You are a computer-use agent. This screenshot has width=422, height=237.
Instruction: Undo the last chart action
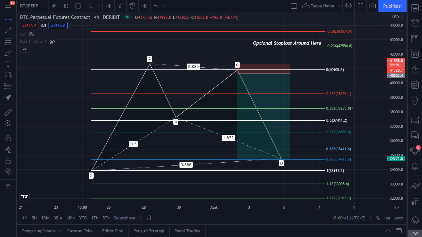156,6
